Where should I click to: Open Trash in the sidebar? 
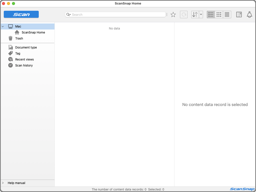(19, 38)
